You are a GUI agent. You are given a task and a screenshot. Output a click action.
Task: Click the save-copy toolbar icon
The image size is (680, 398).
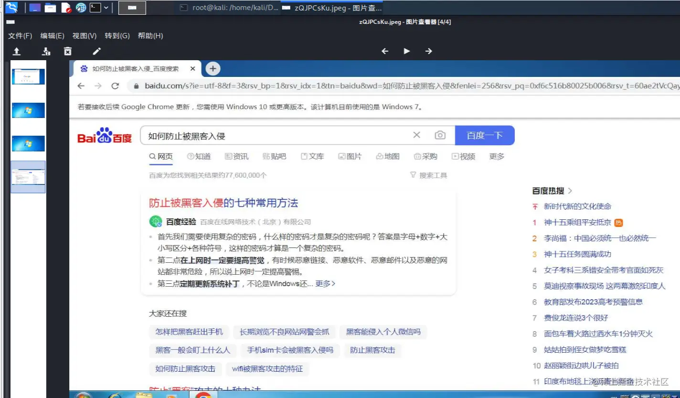[46, 51]
